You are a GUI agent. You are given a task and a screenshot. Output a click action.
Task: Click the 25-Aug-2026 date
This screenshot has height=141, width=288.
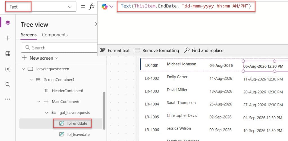tap(221, 104)
